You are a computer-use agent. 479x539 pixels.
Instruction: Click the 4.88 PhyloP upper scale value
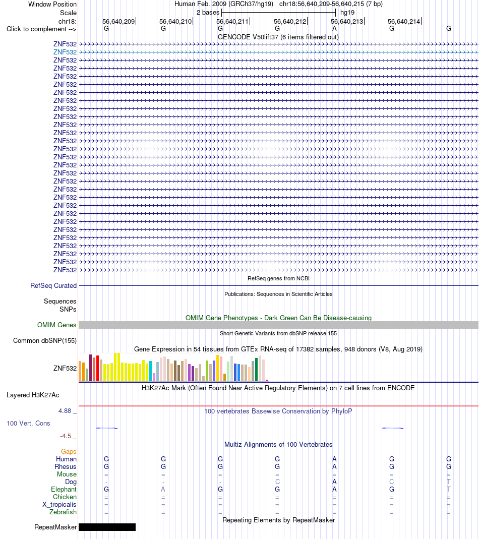[65, 411]
